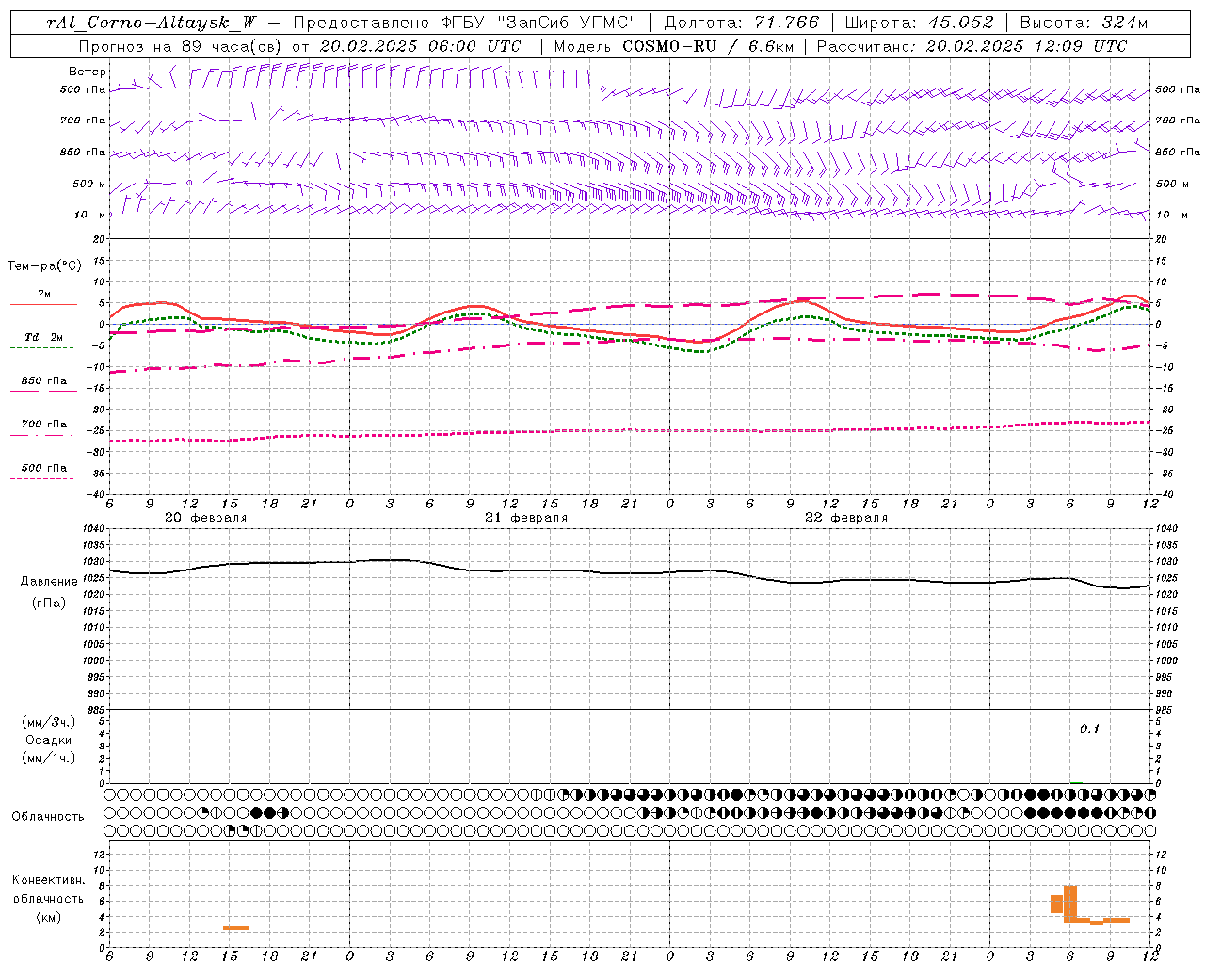Select the Долгота: 71.766 header field
Screen dimensions: 1205x964
click(742, 23)
